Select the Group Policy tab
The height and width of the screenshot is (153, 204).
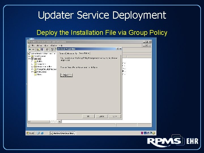point(84,53)
